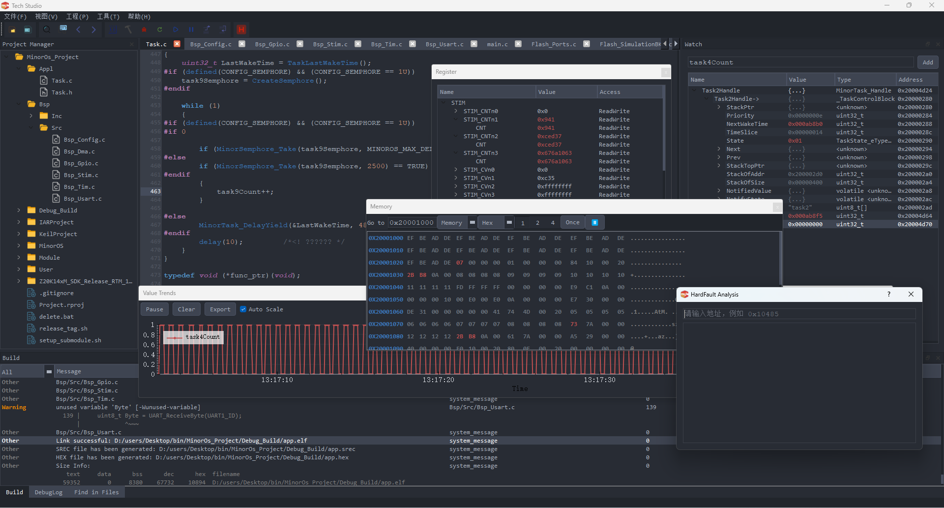Click the find-in-files toolbar icon
This screenshot has height=508, width=944.
63,29
